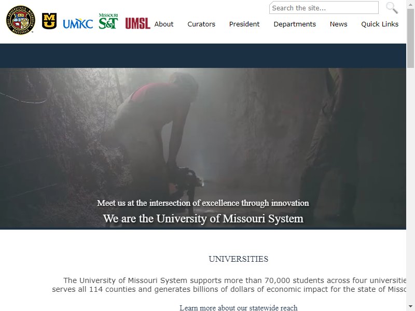Expand the Quick Links menu

[x=380, y=24]
